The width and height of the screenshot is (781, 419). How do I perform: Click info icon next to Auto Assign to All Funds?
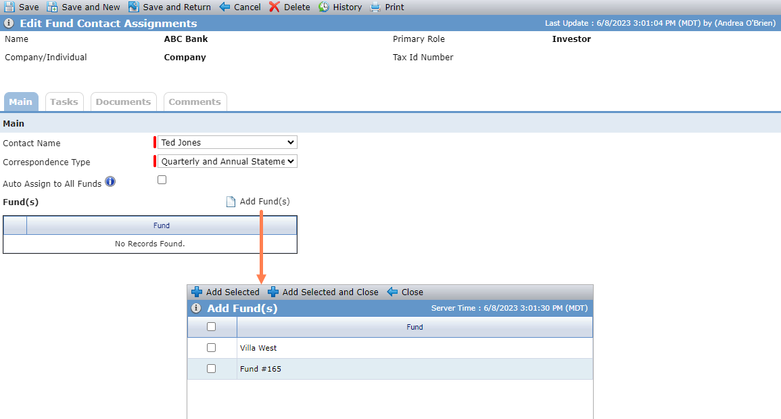[x=110, y=181]
